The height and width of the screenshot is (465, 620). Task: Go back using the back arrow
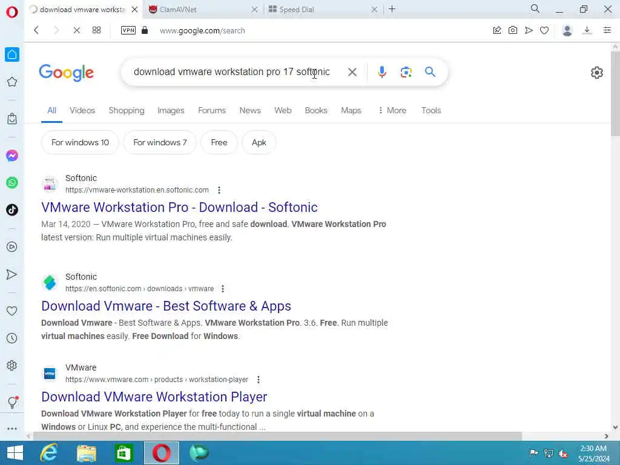coord(36,30)
